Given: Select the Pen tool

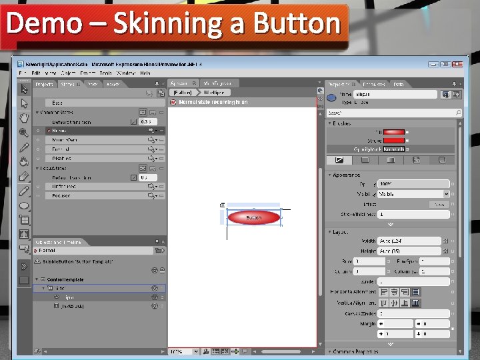Looking at the screenshot, I should click(24, 191).
